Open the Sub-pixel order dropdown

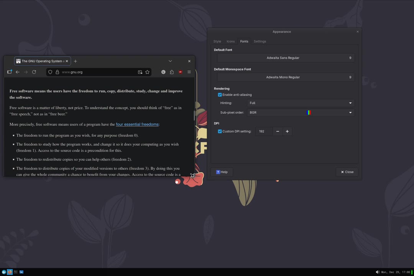pos(301,113)
